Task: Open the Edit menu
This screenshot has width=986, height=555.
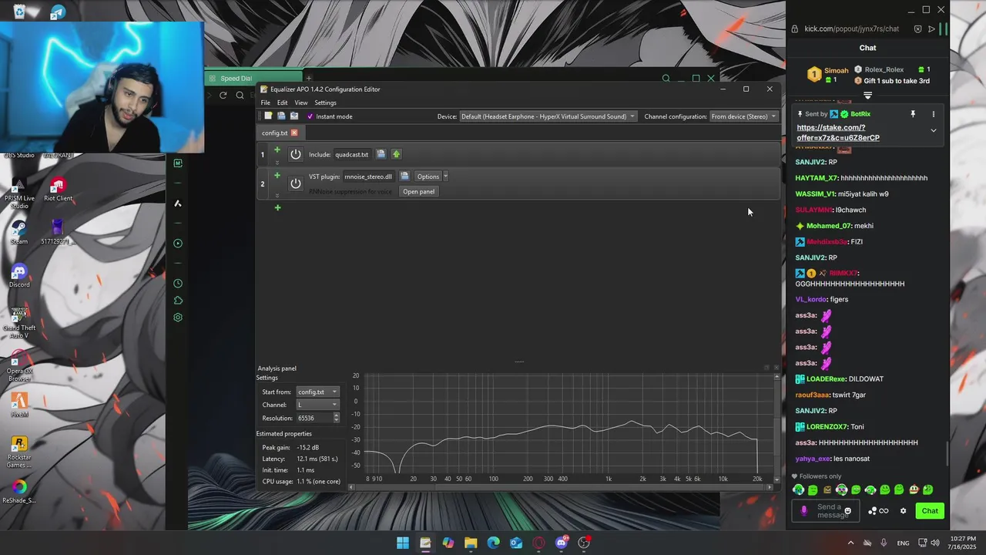Action: [x=282, y=103]
